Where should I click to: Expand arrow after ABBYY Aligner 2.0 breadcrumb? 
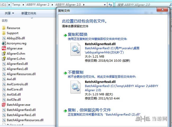point(84,5)
